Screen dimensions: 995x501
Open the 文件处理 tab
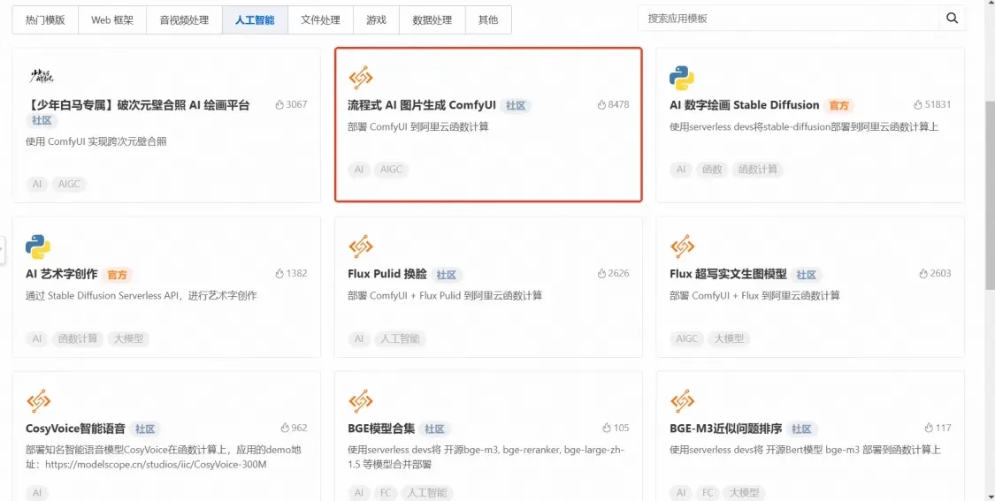click(x=320, y=19)
